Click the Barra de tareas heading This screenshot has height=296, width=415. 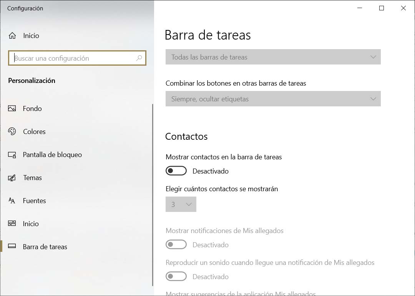(208, 35)
